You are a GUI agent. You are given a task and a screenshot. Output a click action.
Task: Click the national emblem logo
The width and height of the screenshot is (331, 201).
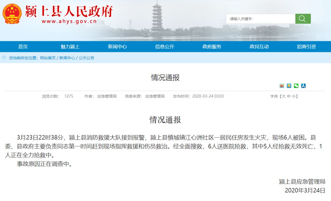click(x=12, y=14)
